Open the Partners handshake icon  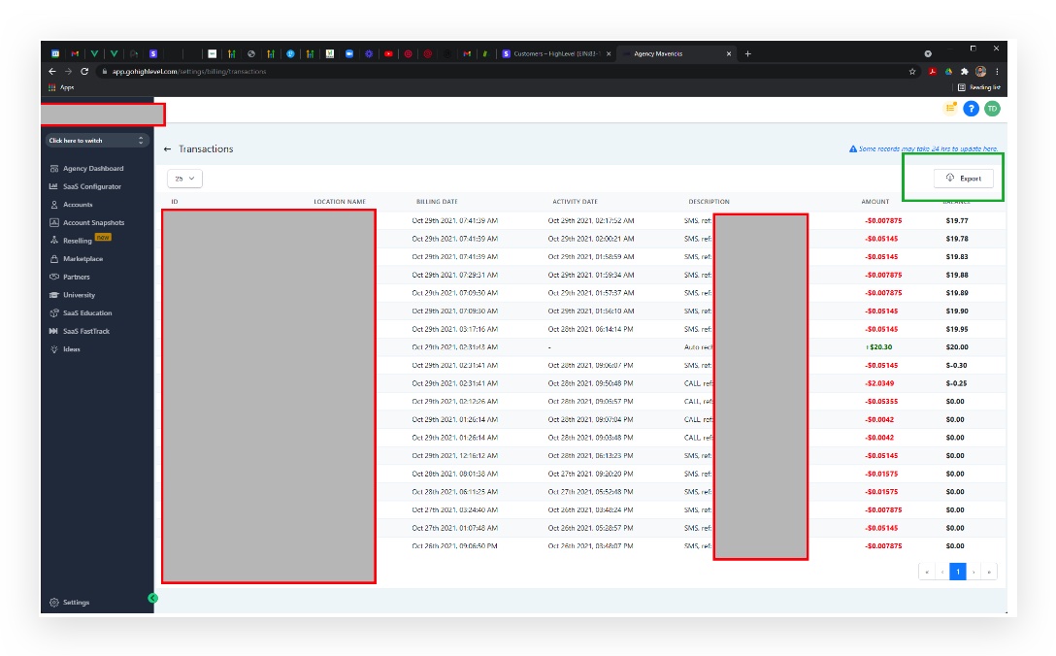click(x=54, y=277)
